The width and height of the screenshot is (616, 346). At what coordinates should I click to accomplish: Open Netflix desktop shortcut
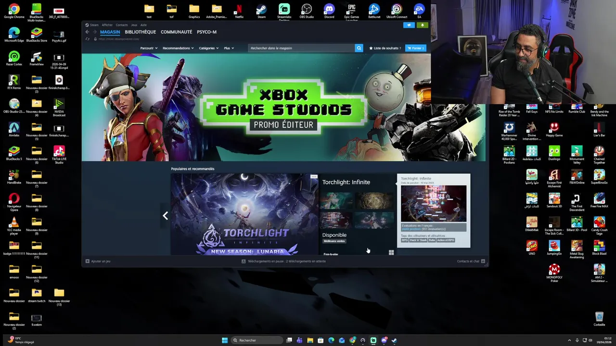[239, 12]
